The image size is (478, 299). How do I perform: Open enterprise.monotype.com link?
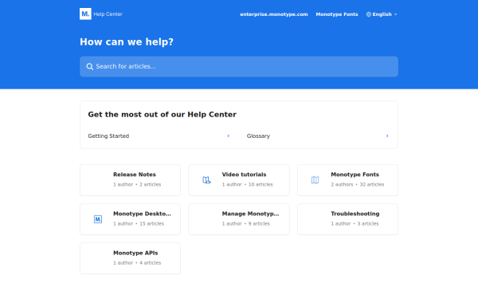click(x=274, y=14)
